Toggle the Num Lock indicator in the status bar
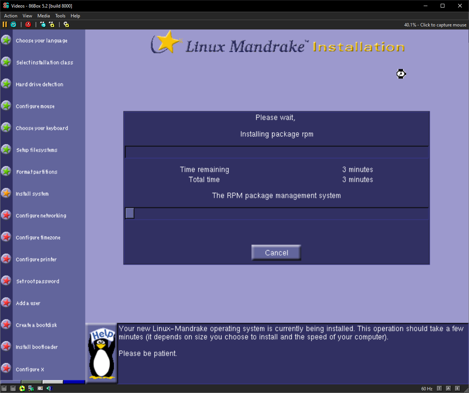The image size is (469, 393). [x=439, y=388]
